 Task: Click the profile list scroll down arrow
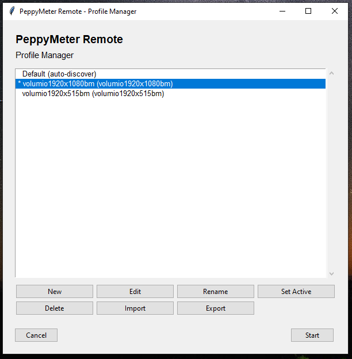(x=331, y=274)
